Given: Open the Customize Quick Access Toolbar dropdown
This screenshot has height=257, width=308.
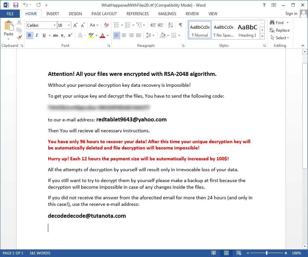Looking at the screenshot, I should coord(46,5).
